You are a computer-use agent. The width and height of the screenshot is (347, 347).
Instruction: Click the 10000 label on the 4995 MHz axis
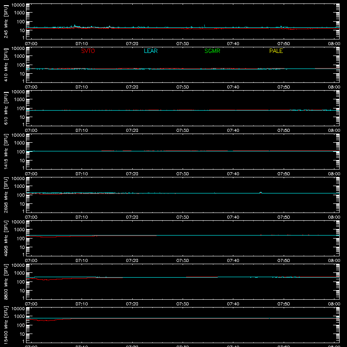18,222
